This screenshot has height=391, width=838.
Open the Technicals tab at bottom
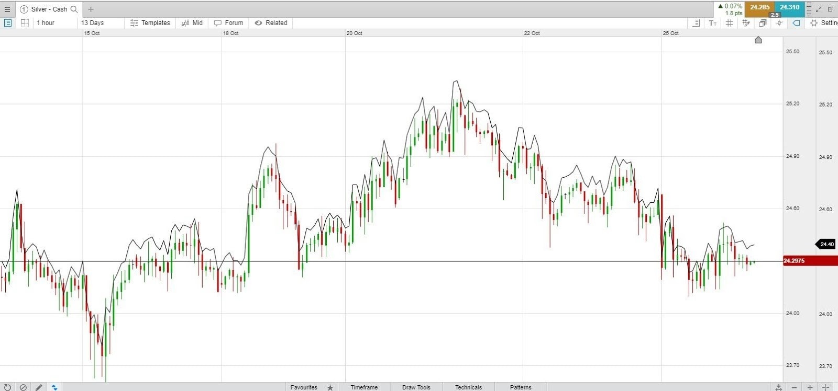(468, 387)
